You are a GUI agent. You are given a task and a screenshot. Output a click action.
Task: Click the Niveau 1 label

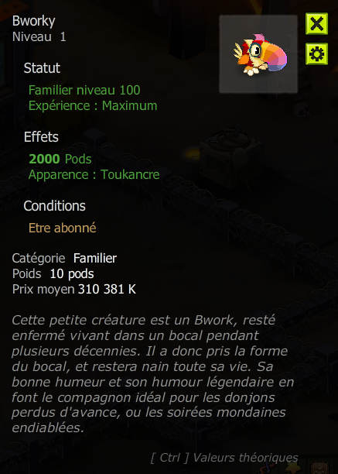(x=39, y=37)
